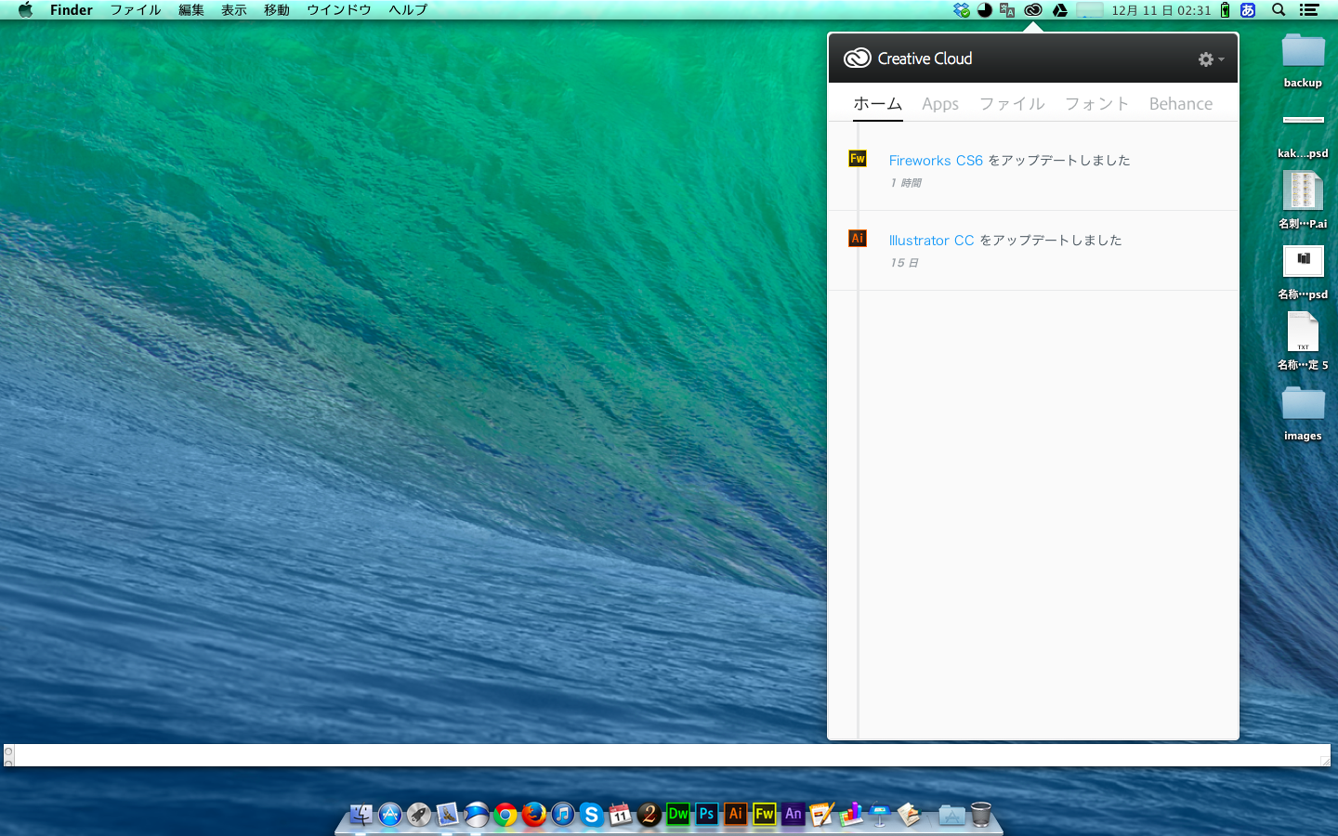1338x836 pixels.
Task: Open Calendar from the Dock
Action: point(621,815)
